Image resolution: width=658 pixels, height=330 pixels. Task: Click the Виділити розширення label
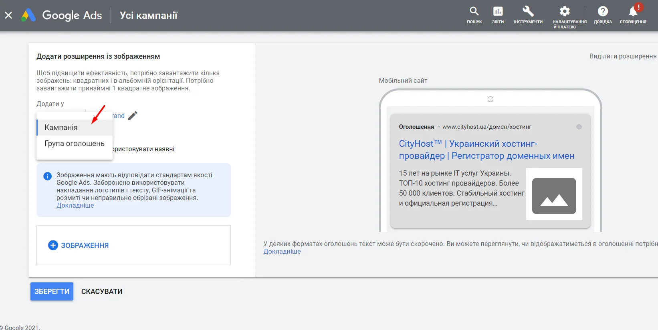623,56
